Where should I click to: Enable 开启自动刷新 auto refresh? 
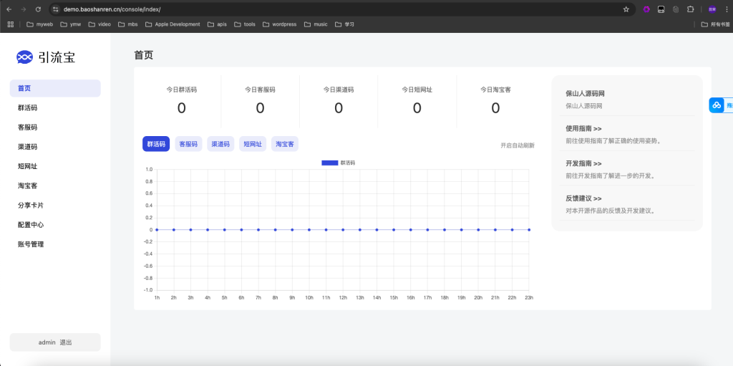(x=518, y=145)
